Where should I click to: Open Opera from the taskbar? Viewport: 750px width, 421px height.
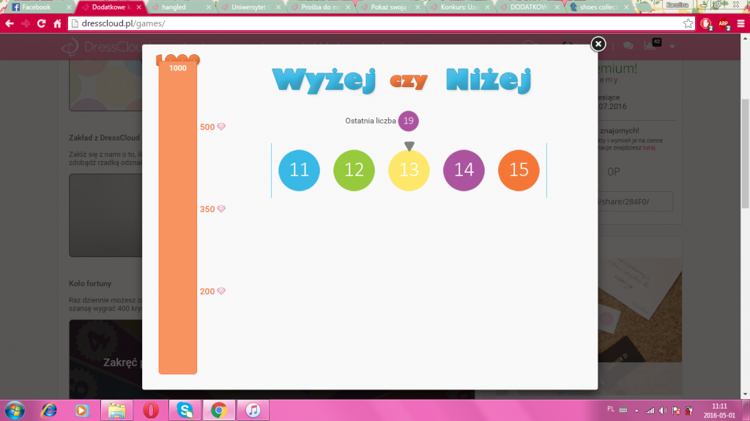click(x=151, y=410)
